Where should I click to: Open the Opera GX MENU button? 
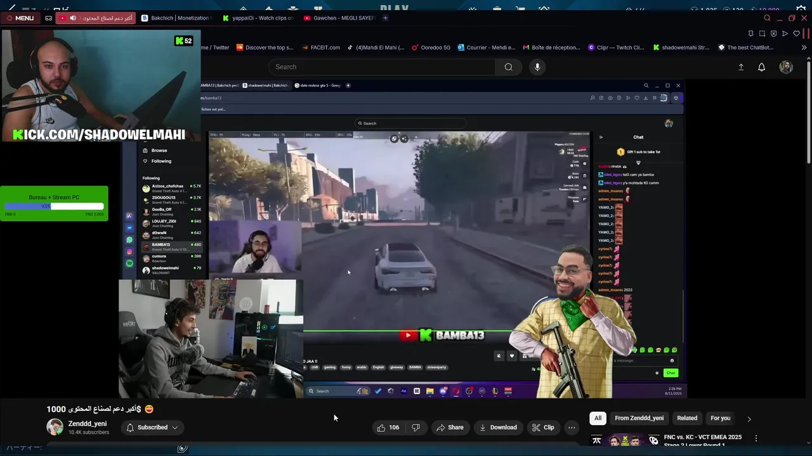(20, 18)
